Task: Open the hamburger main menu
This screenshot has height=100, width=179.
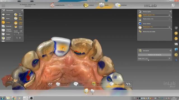Action: click(x=3, y=5)
